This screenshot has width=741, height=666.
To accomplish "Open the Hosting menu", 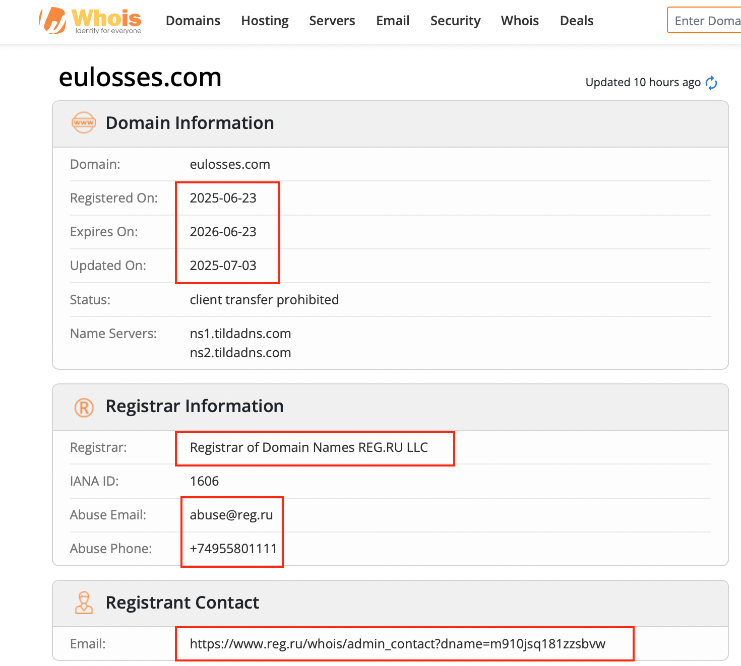I will pos(265,21).
